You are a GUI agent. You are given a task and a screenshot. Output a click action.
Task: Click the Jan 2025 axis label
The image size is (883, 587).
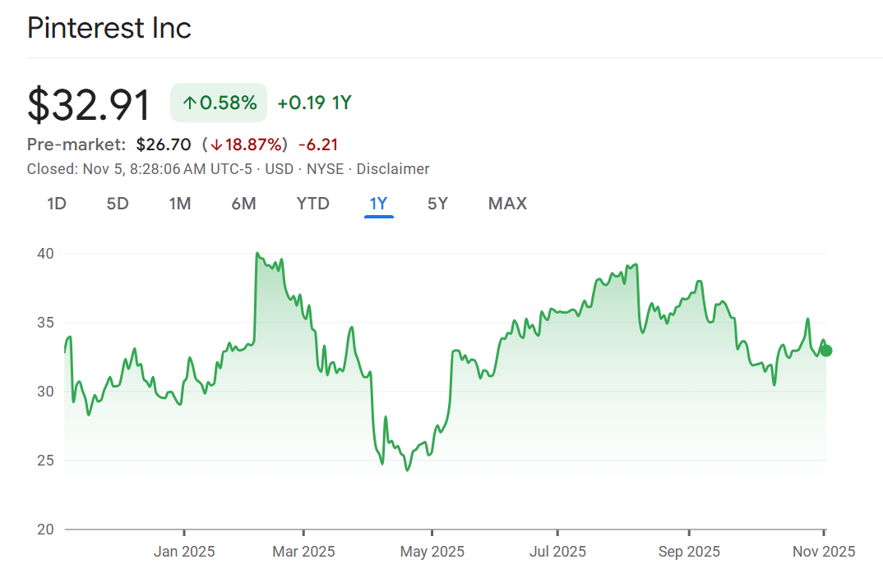pyautogui.click(x=184, y=551)
